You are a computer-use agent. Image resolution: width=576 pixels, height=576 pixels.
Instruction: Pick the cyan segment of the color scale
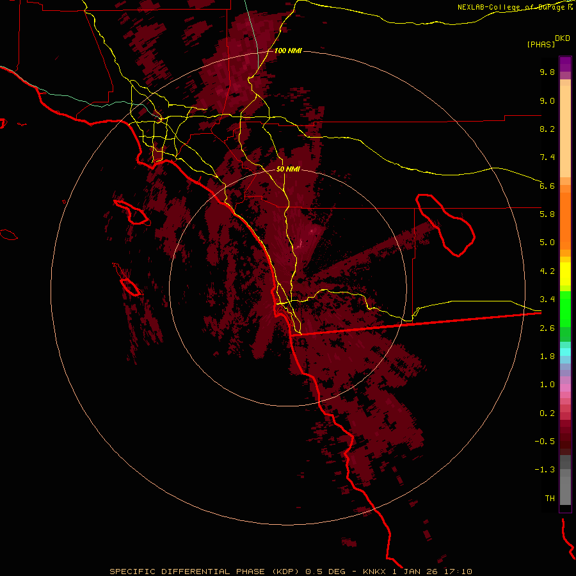point(565,352)
